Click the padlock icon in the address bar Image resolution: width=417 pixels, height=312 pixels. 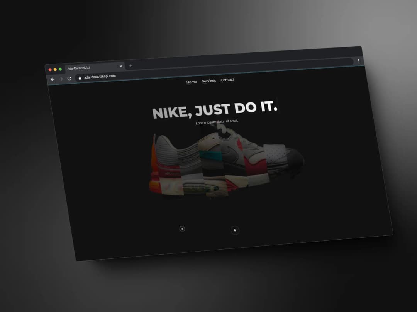point(80,77)
